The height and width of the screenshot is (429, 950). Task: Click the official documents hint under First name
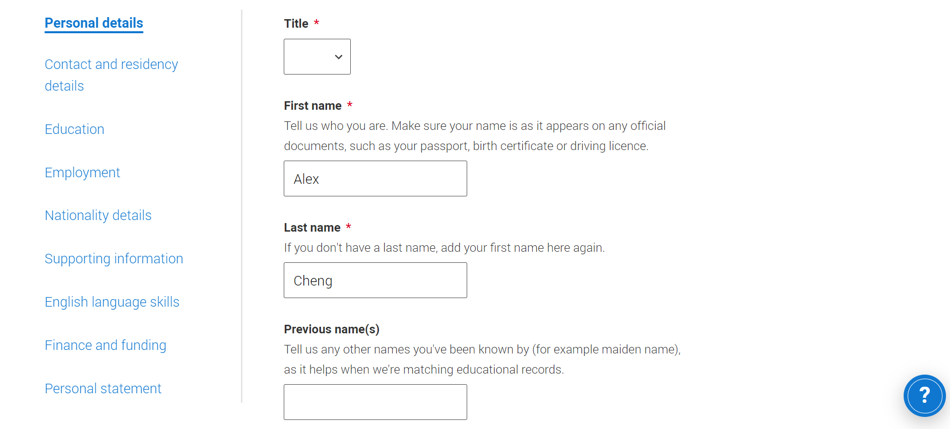(474, 136)
